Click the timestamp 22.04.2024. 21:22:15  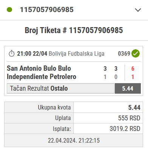click(x=74, y=140)
